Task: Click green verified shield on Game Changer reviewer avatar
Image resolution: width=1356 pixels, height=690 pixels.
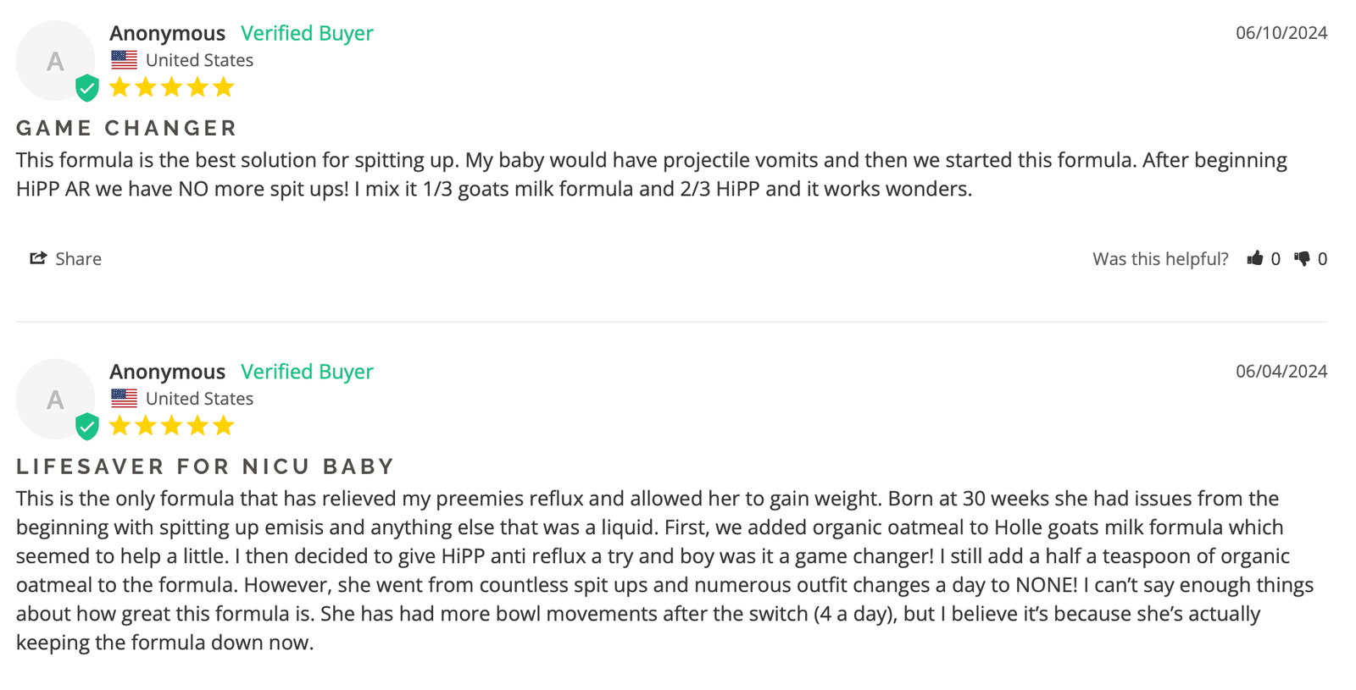Action: coord(86,88)
